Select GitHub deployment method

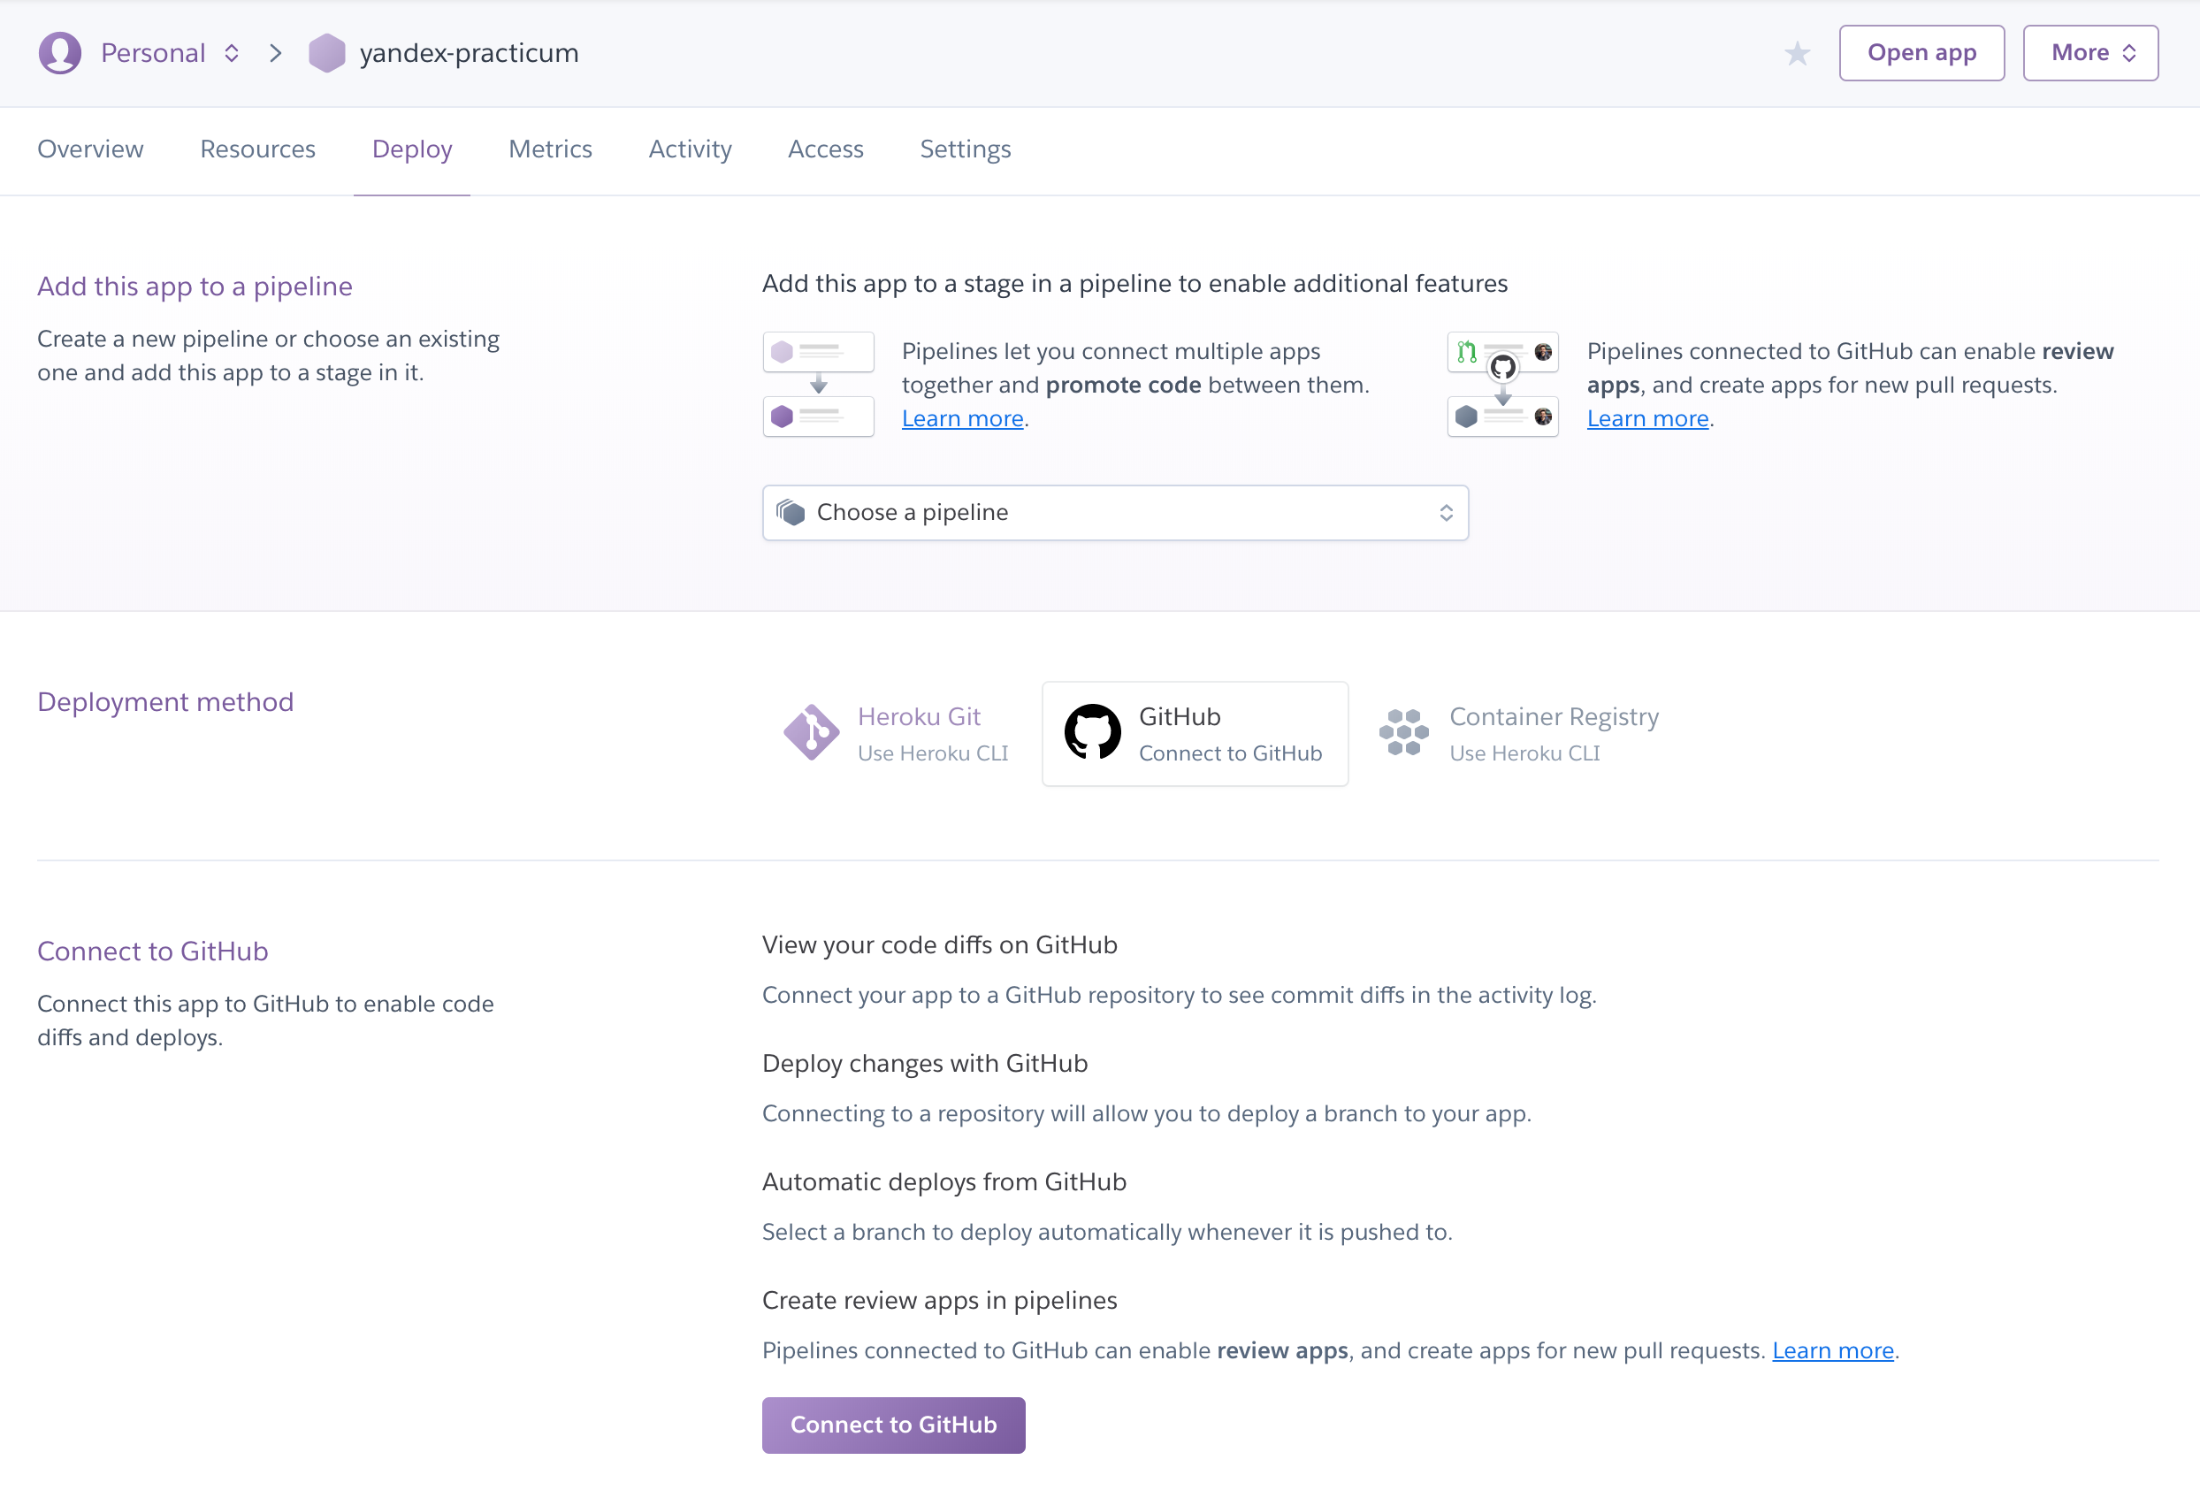click(1195, 734)
